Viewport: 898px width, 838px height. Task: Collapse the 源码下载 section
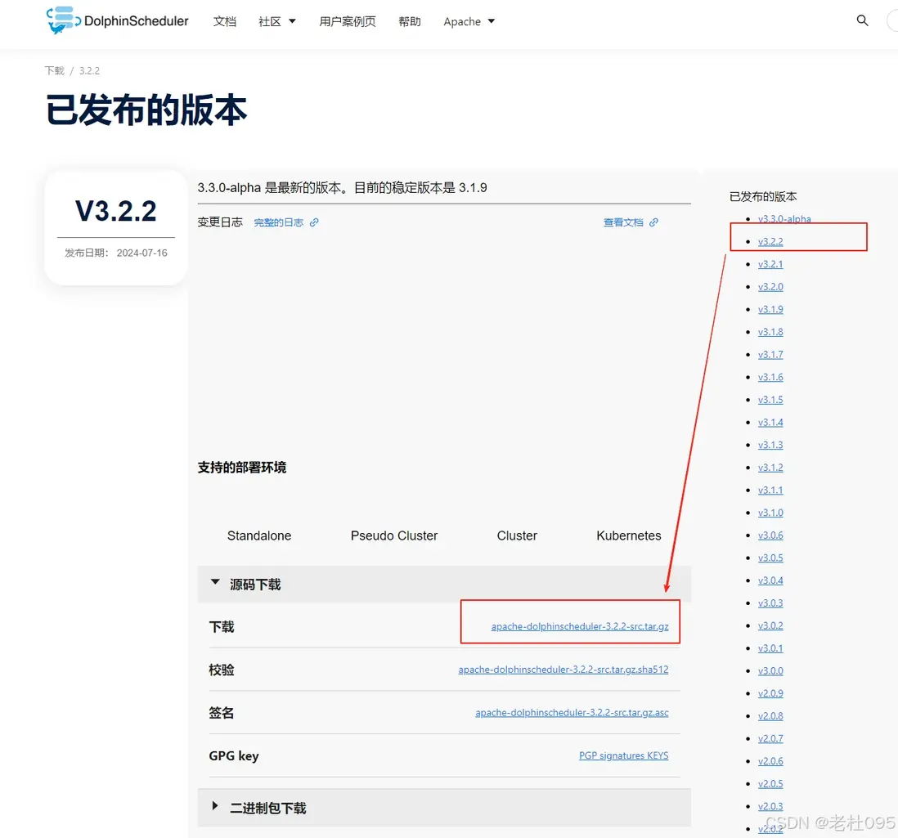[x=444, y=584]
